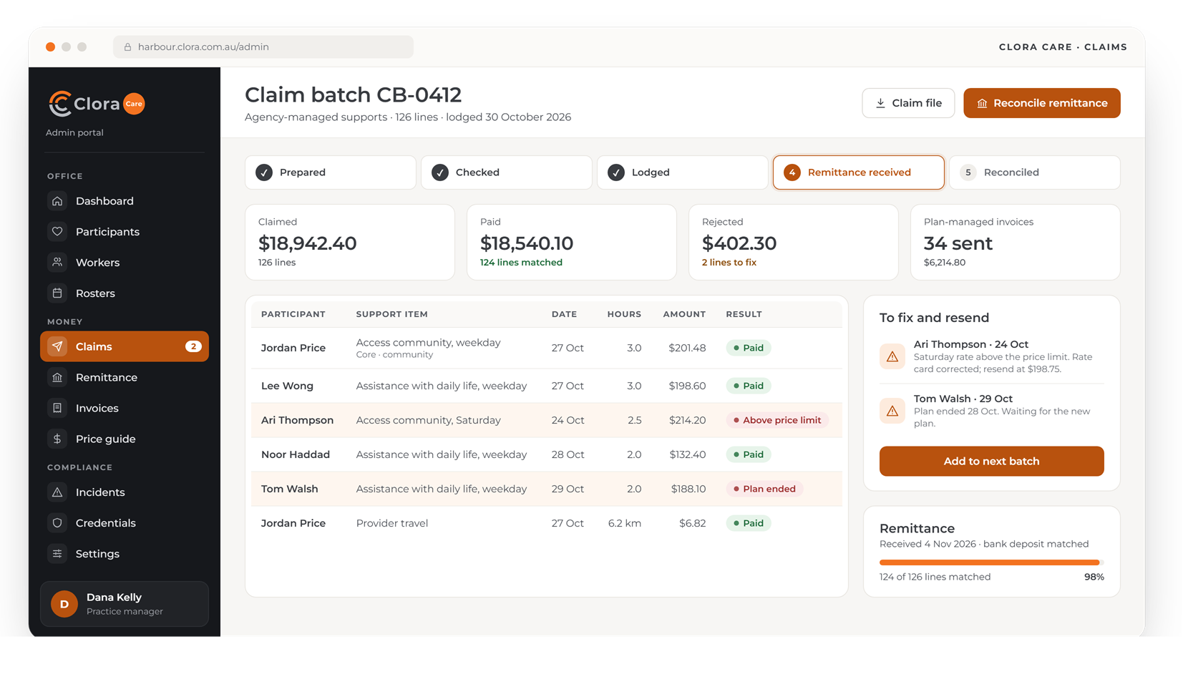This screenshot has width=1188, height=687.
Task: Download the Claim file
Action: [x=908, y=103]
